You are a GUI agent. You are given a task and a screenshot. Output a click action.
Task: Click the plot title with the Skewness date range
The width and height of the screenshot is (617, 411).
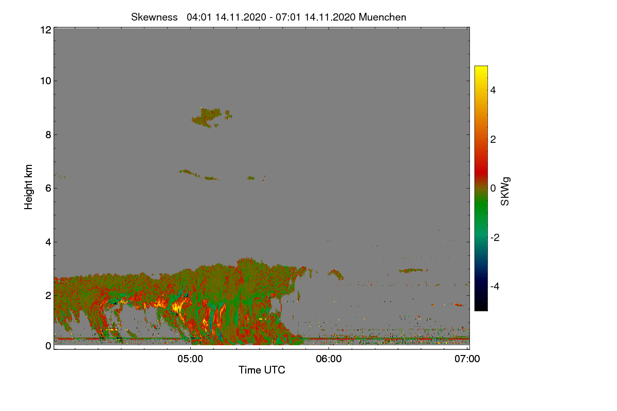point(268,17)
